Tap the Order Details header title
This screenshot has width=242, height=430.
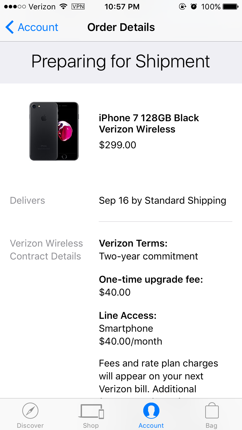121,27
